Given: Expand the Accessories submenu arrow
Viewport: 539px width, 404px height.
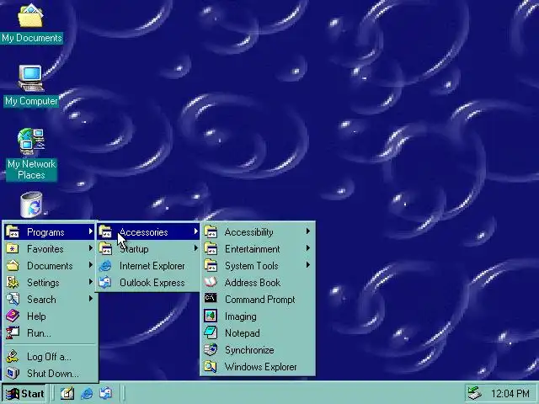Looking at the screenshot, I should click(x=195, y=231).
